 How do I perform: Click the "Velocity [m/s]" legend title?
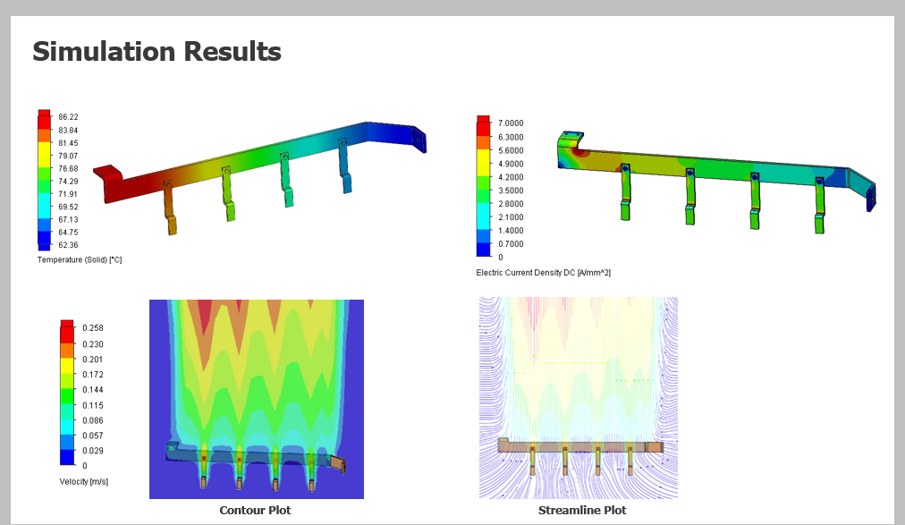84,481
